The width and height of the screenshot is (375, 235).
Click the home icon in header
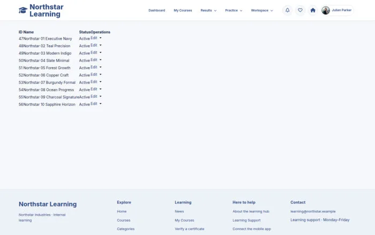pyautogui.click(x=312, y=10)
